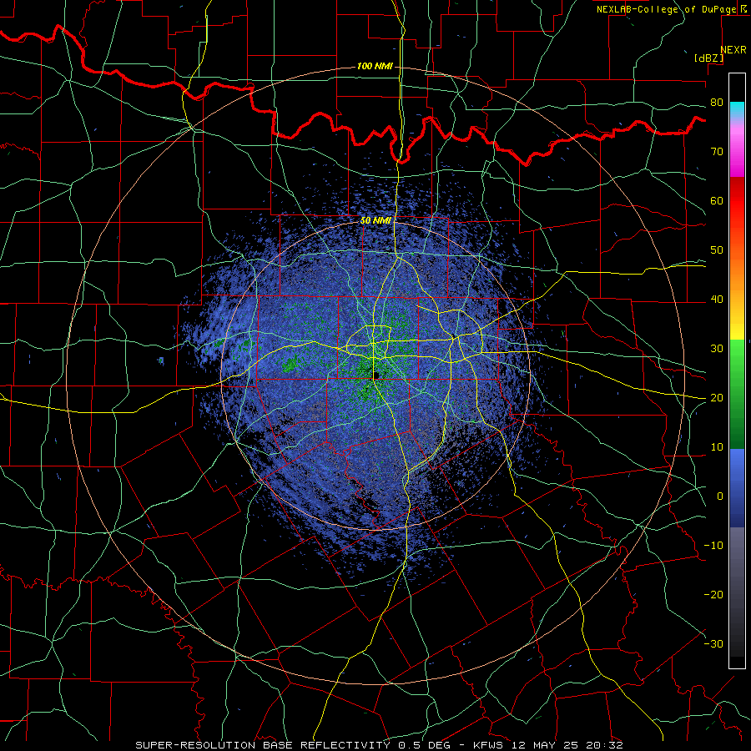Click the 80 value on the dBZ scale

coord(717,102)
